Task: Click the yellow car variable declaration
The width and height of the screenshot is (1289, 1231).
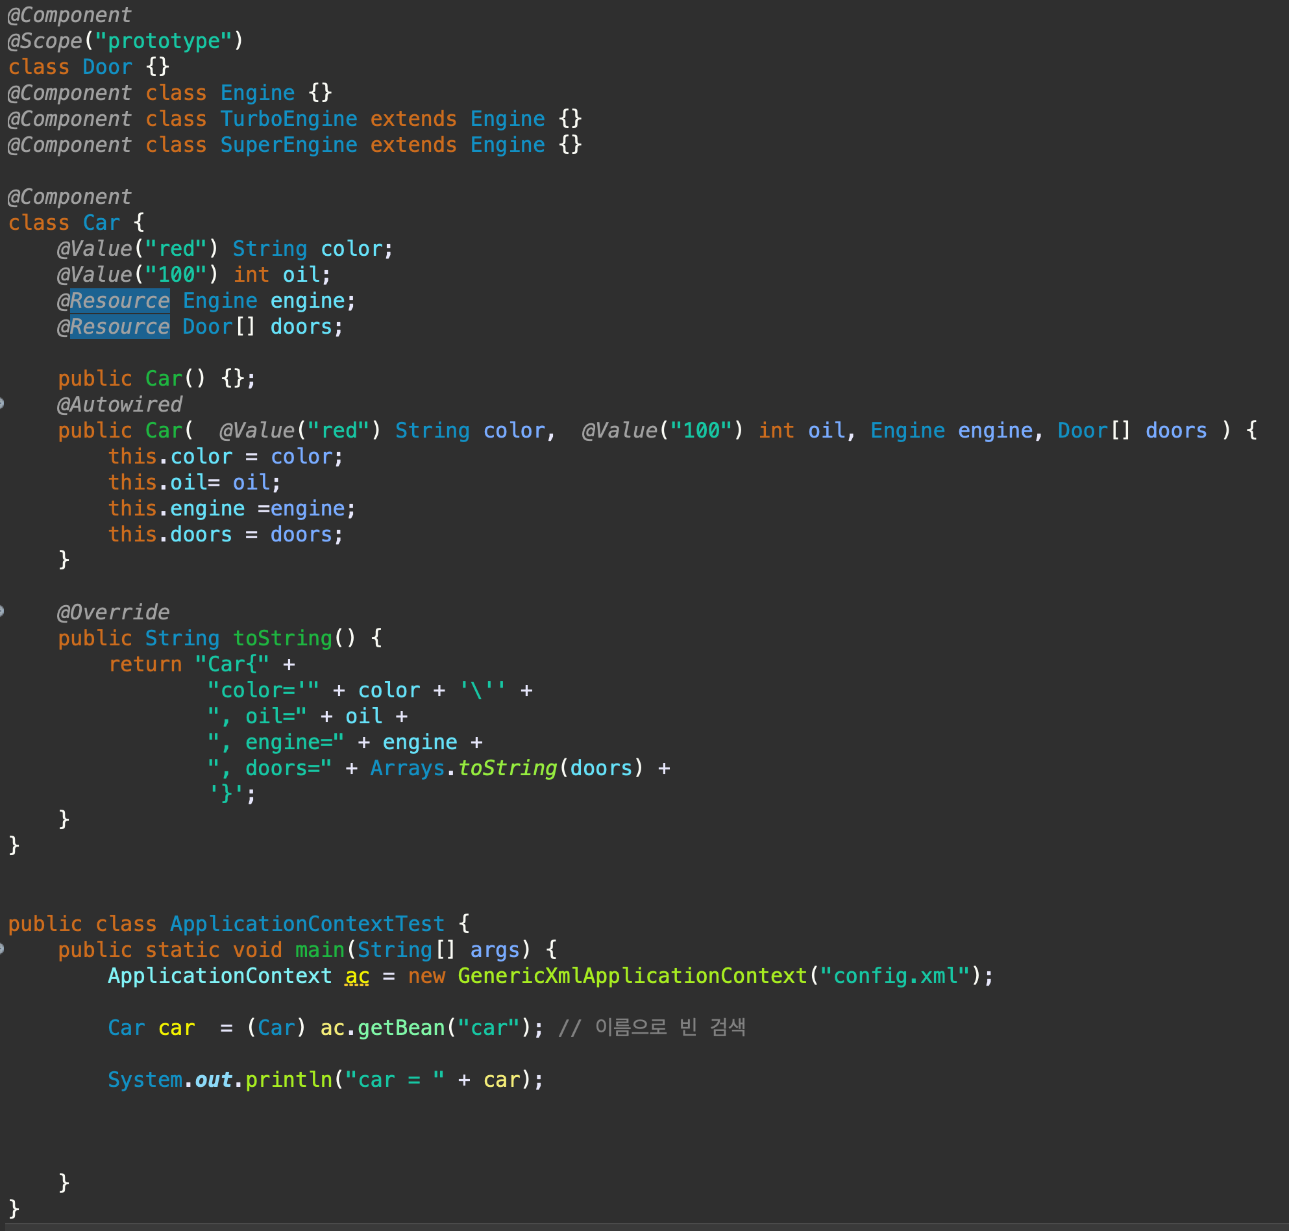Action: click(177, 1028)
